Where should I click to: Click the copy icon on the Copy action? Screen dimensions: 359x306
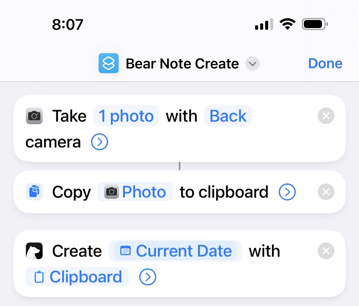click(x=34, y=192)
